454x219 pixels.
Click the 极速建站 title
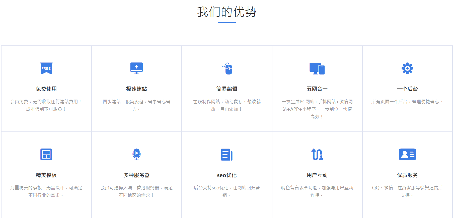(136, 89)
